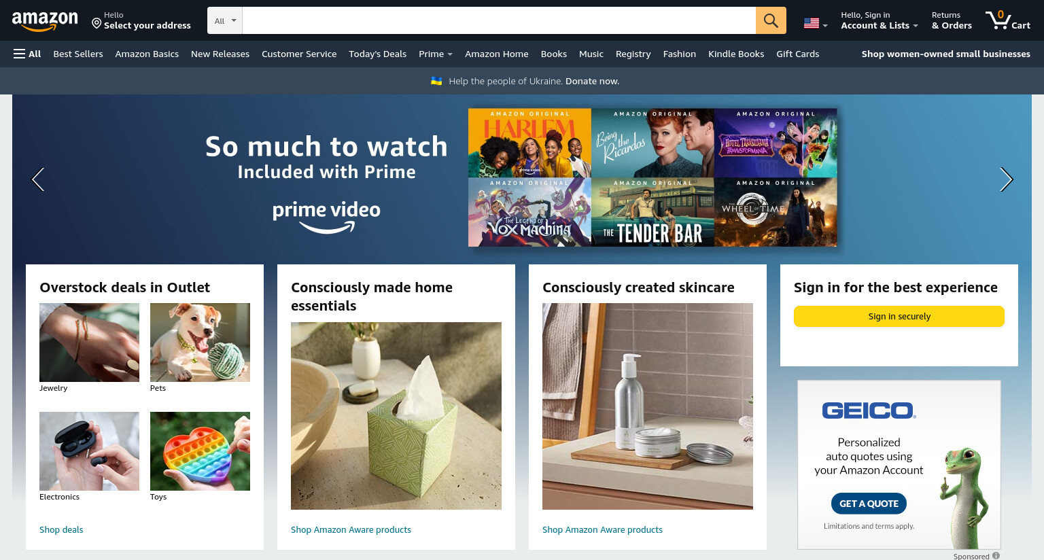This screenshot has width=1044, height=560.
Task: Click Shop women-owned small businesses
Action: [946, 54]
